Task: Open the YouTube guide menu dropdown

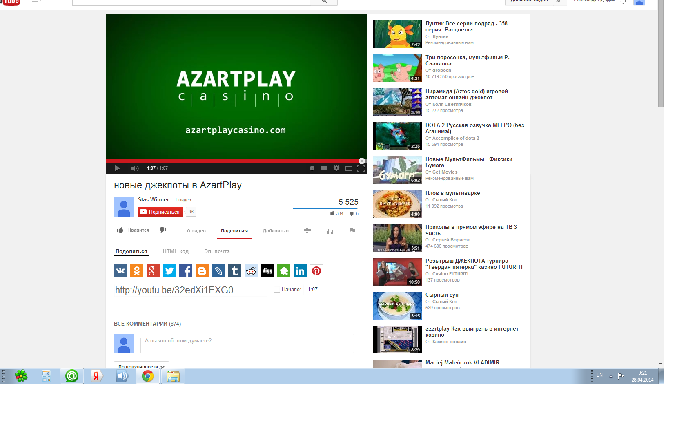Action: pyautogui.click(x=37, y=1)
